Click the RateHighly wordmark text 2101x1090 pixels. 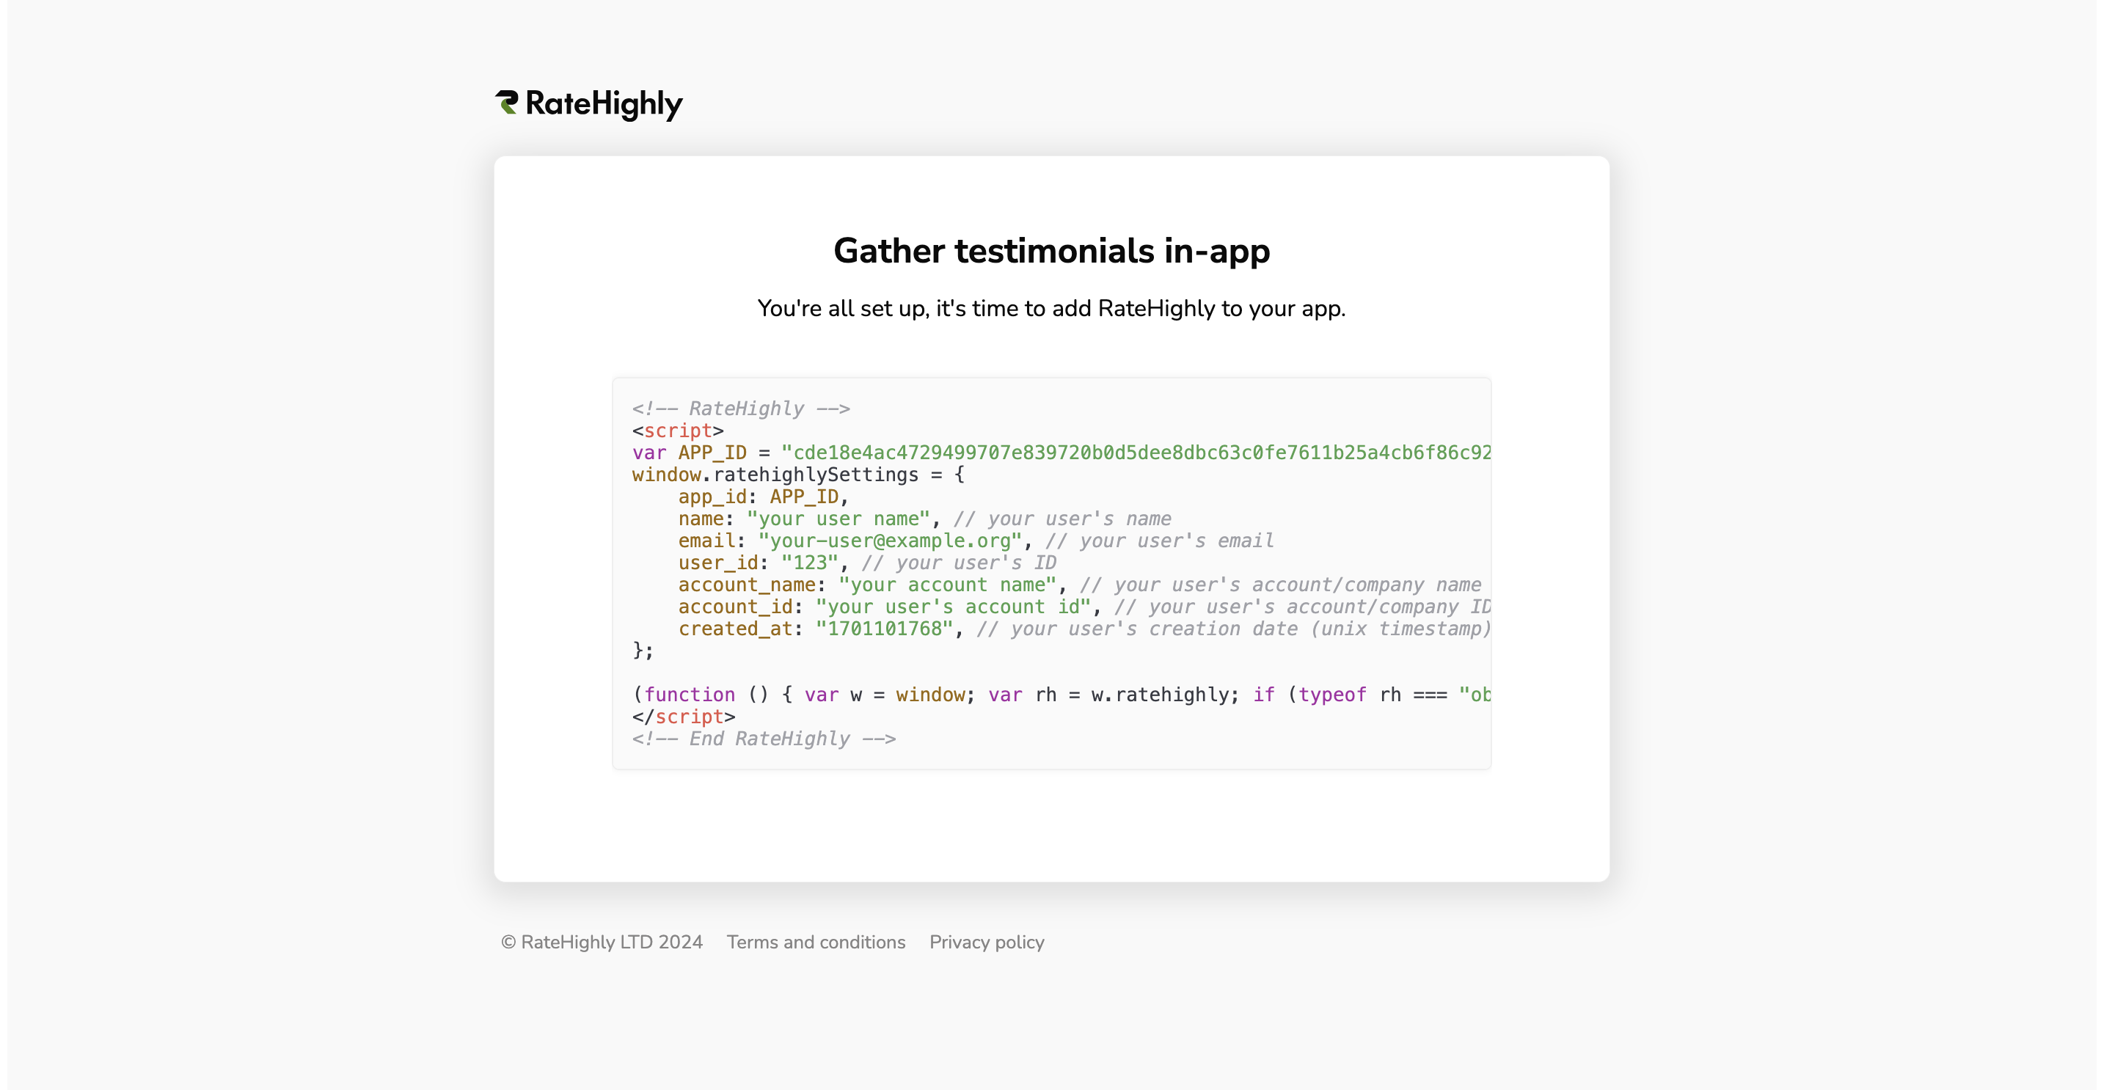tap(604, 104)
